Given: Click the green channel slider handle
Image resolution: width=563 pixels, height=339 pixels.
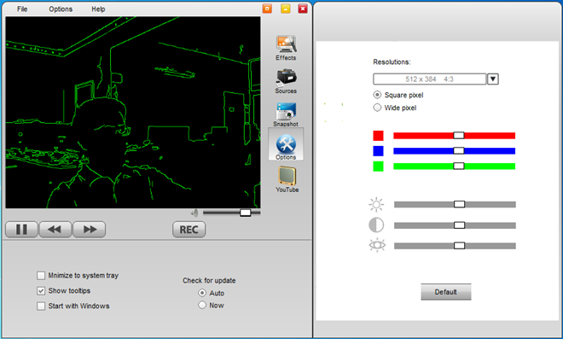Looking at the screenshot, I should click(459, 167).
